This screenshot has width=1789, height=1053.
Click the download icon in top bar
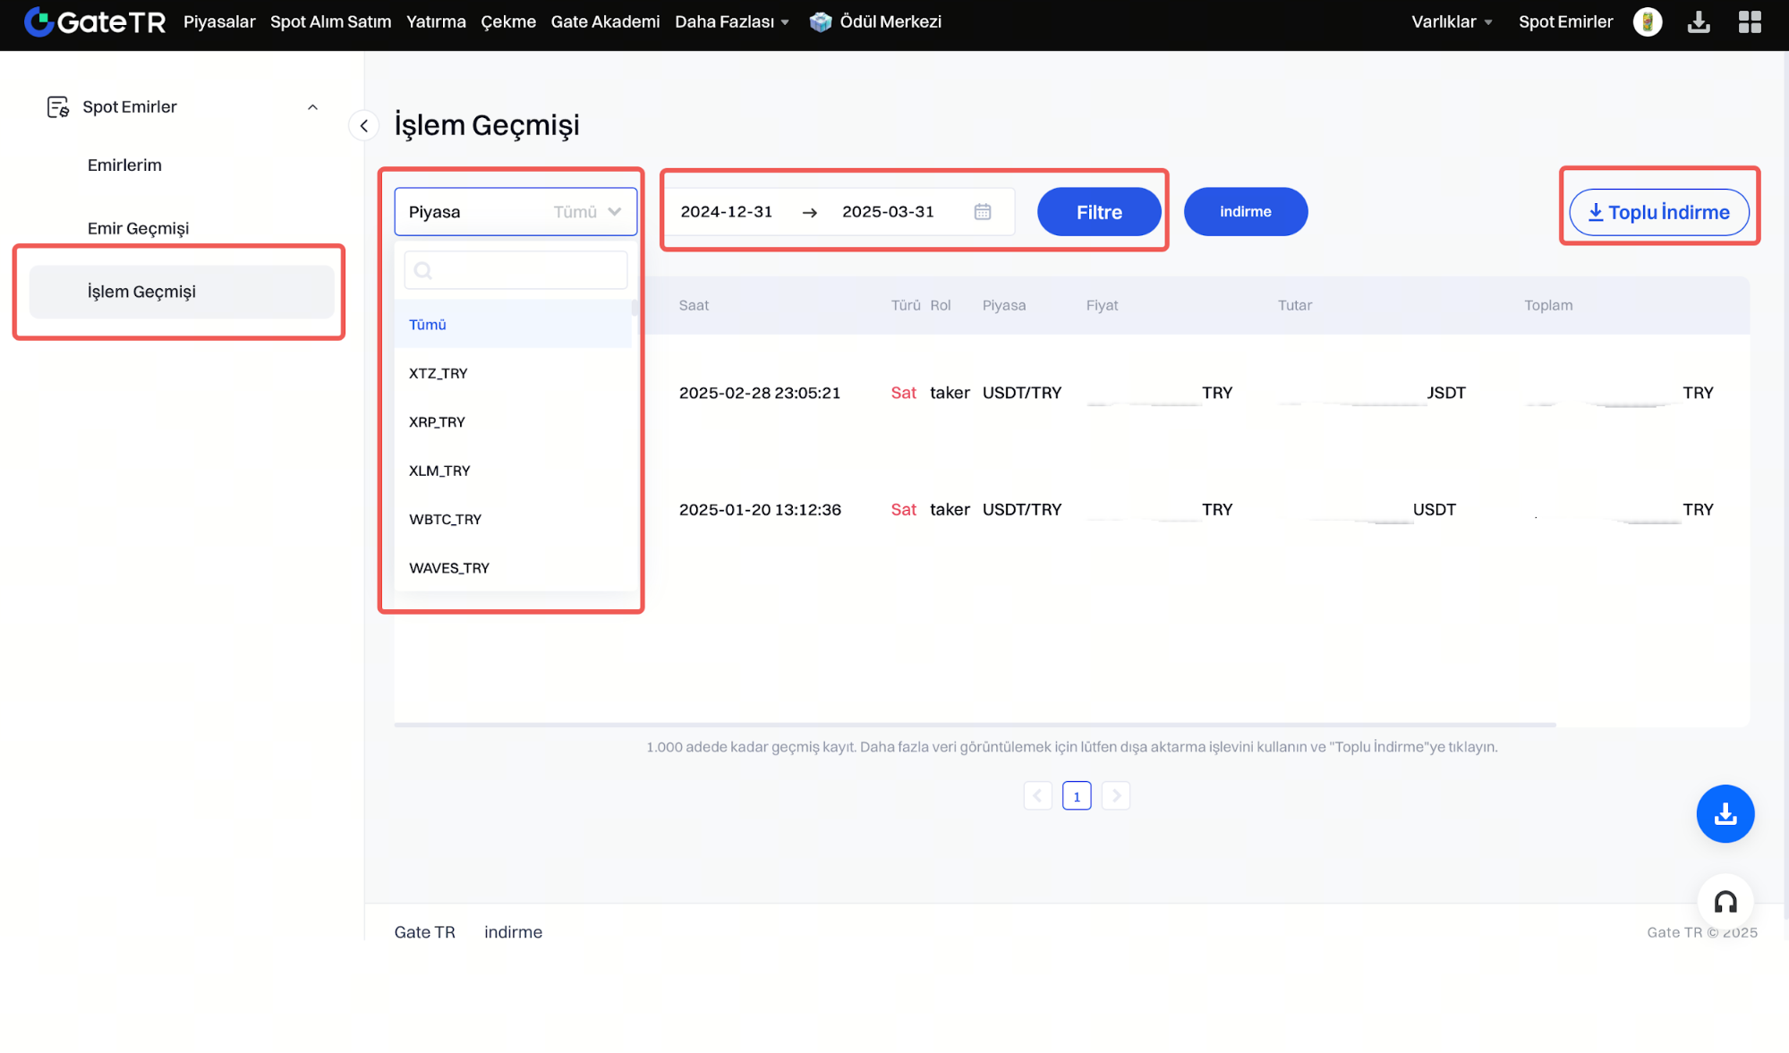[x=1698, y=21]
